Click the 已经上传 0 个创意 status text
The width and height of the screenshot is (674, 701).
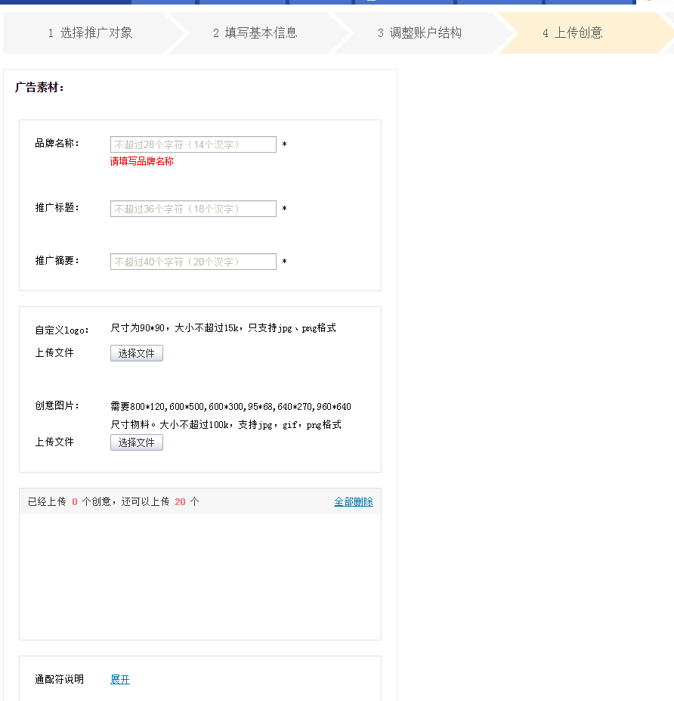(113, 501)
